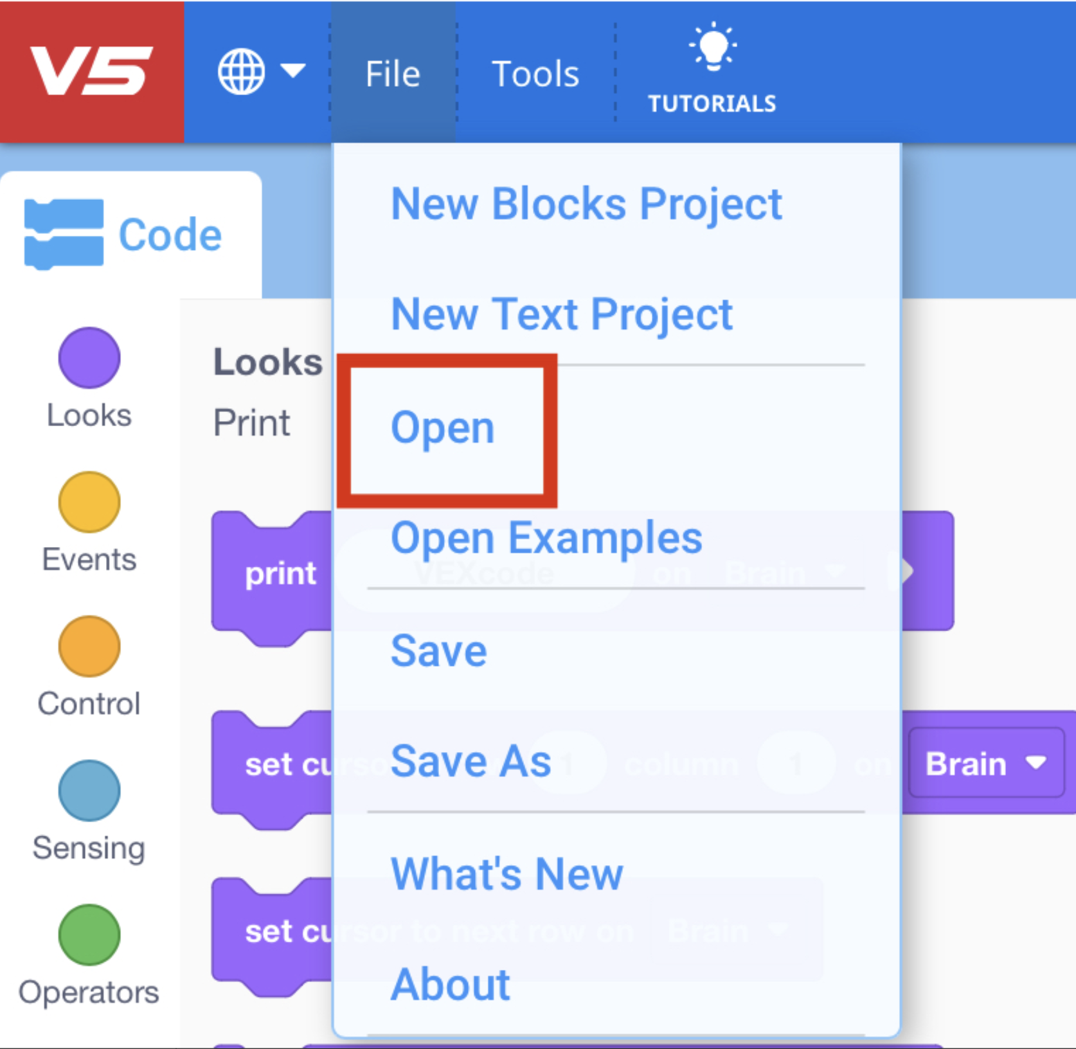Select Open from the File menu
The height and width of the screenshot is (1049, 1076).
click(444, 426)
